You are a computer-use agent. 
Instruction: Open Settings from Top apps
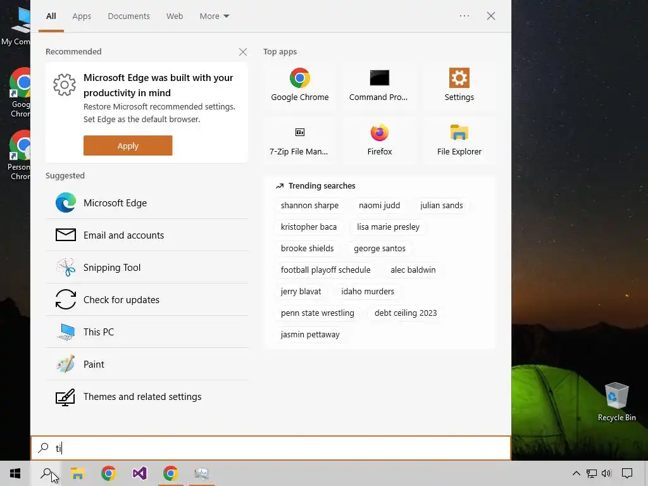coord(459,85)
